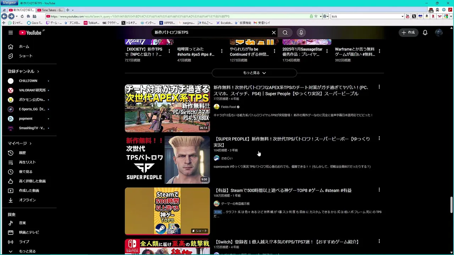Screen dimensions: 454x255
Task: Open Cisco T... bookmark
Action: point(35,23)
